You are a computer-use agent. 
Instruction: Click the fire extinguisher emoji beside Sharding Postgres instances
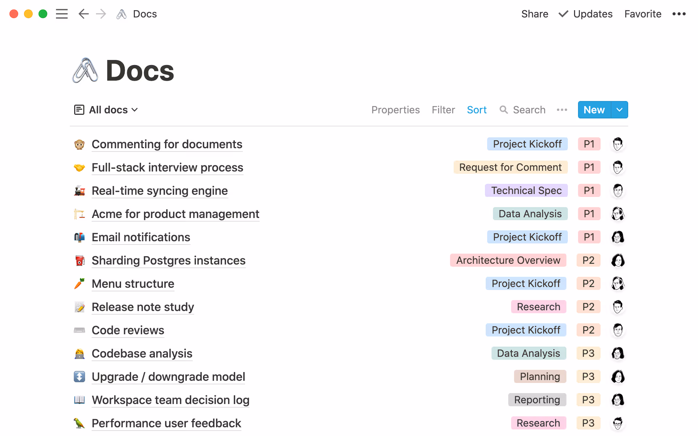pos(79,260)
